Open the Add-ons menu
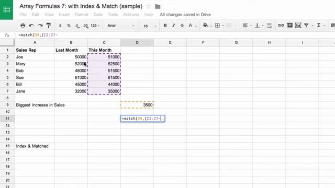The height and width of the screenshot is (188, 335). (131, 15)
